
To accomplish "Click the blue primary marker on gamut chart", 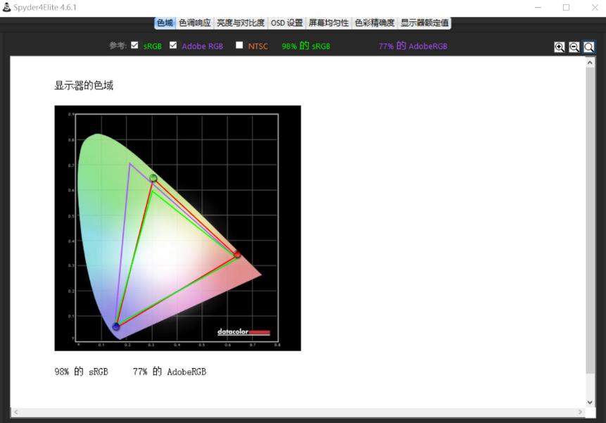I will coord(116,327).
